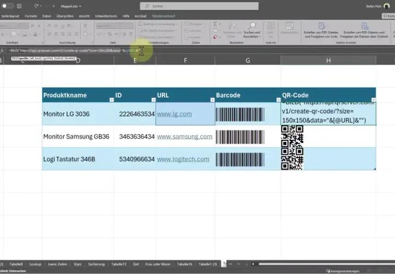Viewport: 395px width, 274px height.
Task: Click the top align icon
Action: click(x=49, y=26)
